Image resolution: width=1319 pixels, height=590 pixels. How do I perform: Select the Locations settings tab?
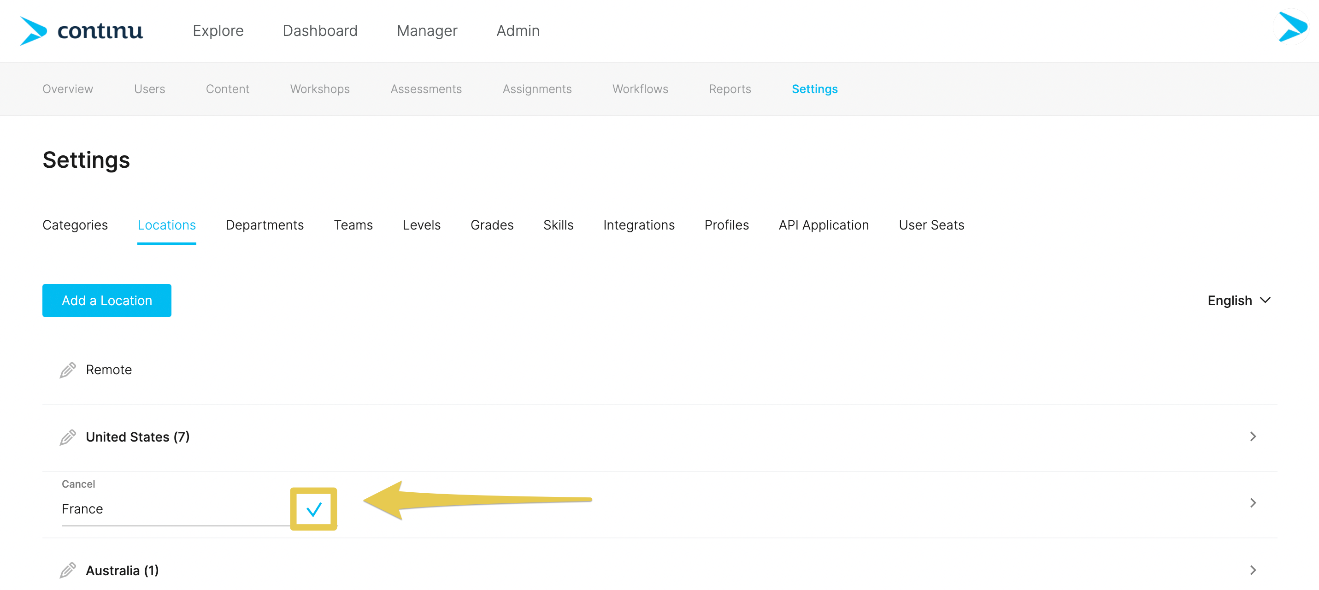tap(166, 225)
